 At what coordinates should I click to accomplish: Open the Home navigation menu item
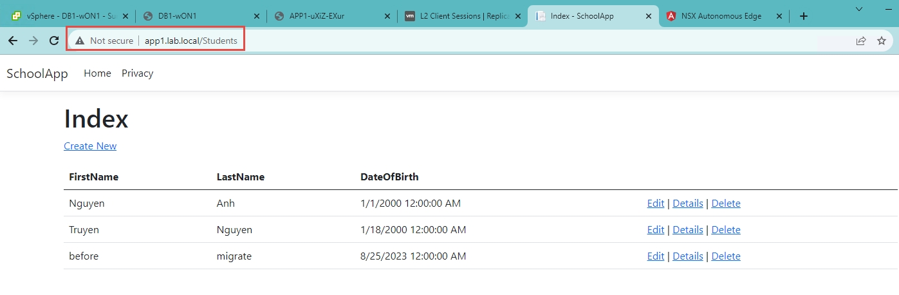[x=97, y=73]
